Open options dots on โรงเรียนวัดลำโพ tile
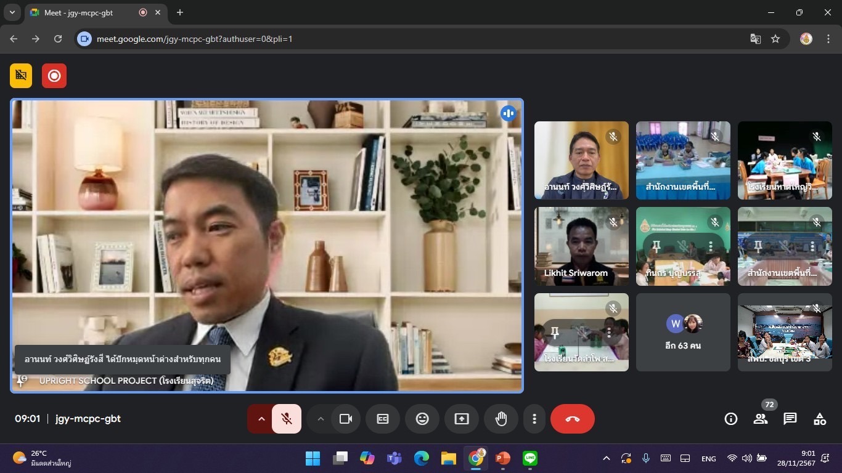 click(x=608, y=333)
